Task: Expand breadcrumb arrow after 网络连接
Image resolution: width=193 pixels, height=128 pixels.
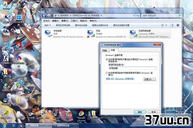Action: [x=101, y=16]
